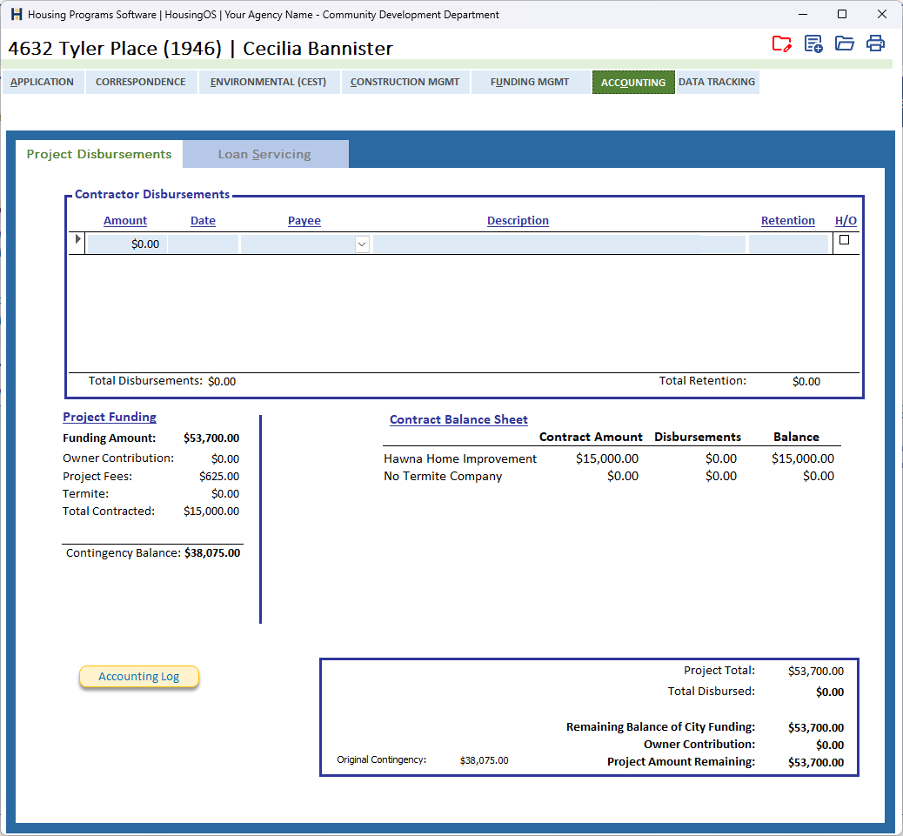Click the Accounting Log button

coord(139,677)
